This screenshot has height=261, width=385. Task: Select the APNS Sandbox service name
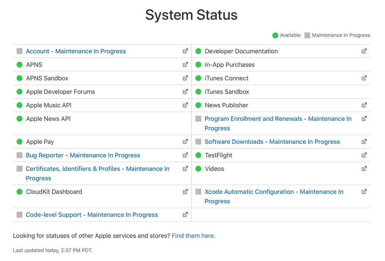click(x=47, y=78)
